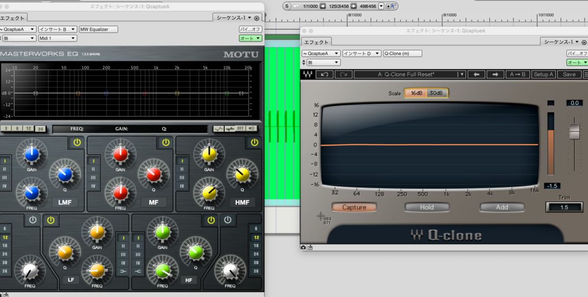Open オート dropdown in EQ window
Screen dimensions: 588x297
[x=250, y=38]
